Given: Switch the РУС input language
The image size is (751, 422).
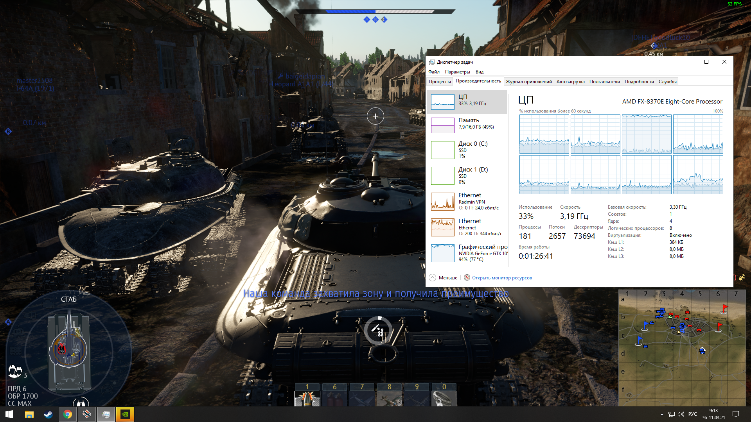Looking at the screenshot, I should coord(693,414).
